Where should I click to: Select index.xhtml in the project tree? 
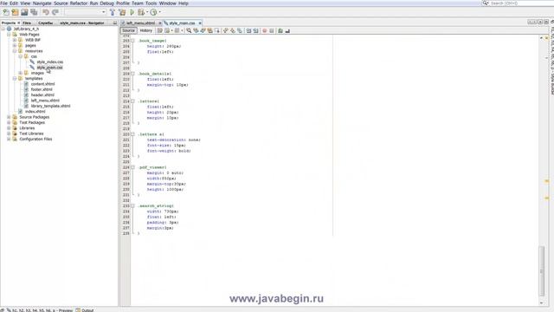tap(35, 112)
